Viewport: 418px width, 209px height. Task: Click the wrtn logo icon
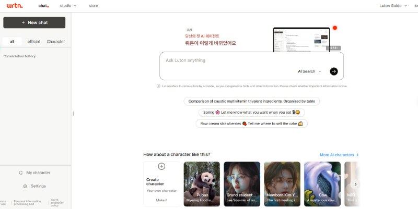15,6
